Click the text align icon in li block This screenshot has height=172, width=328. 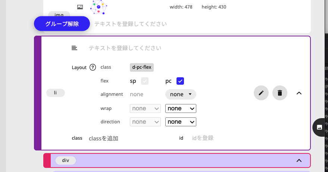click(74, 48)
